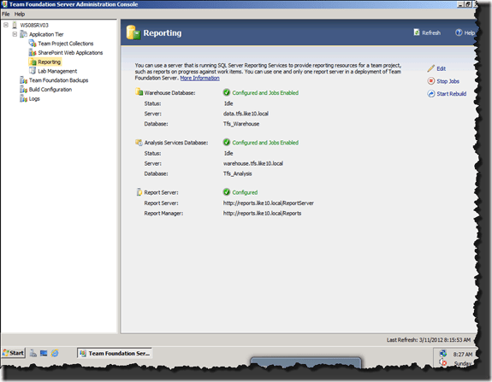The width and height of the screenshot is (492, 382).
Task: Open the Logs node
Action: pos(34,99)
